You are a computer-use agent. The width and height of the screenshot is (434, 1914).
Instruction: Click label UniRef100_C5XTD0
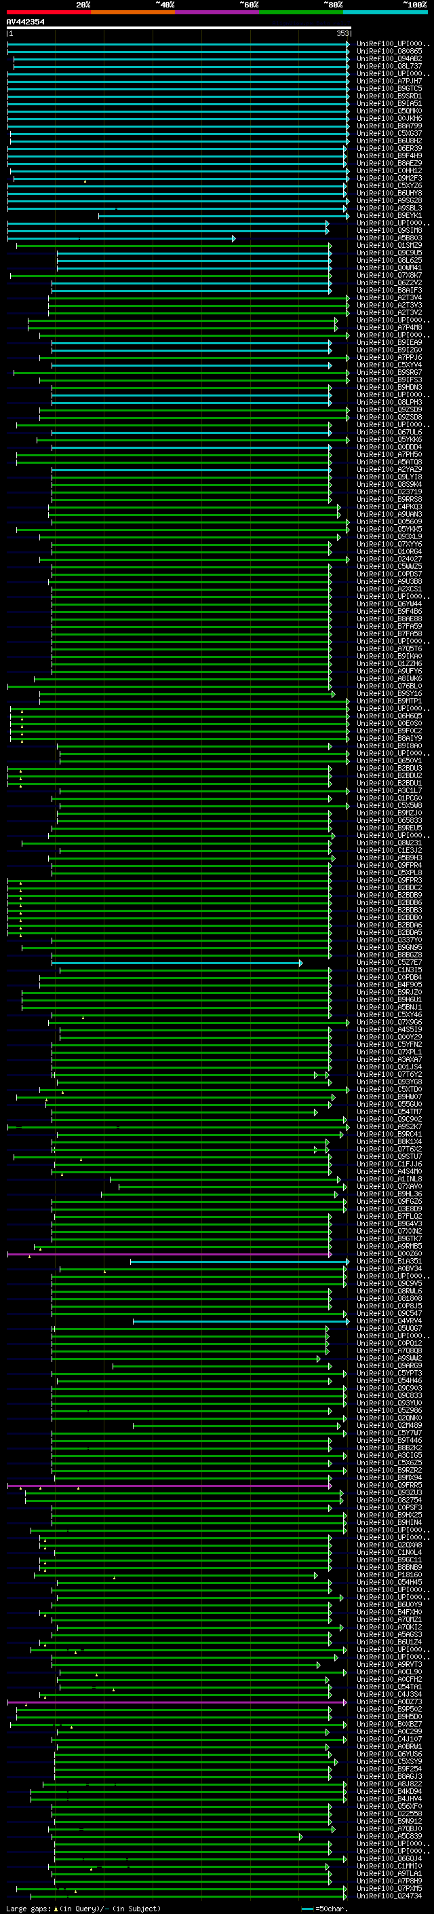point(389,1089)
